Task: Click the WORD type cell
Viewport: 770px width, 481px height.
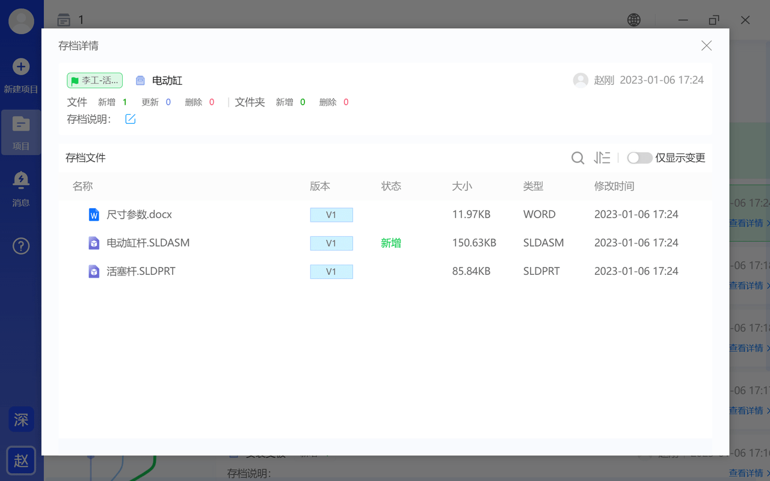Action: click(540, 215)
